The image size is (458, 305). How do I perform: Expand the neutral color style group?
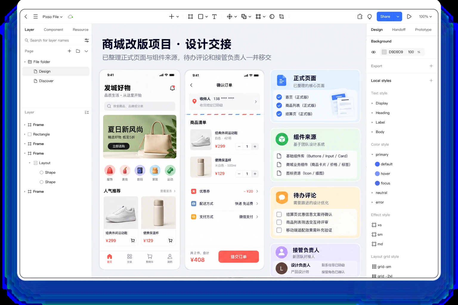pyautogui.click(x=372, y=193)
